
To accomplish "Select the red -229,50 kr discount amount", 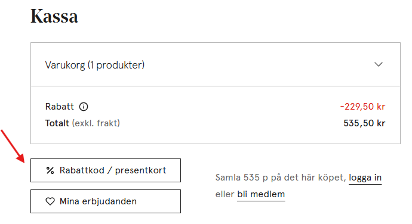I will 362,107.
